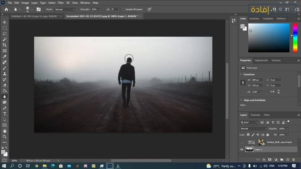Open the Window menu

tap(85, 3)
